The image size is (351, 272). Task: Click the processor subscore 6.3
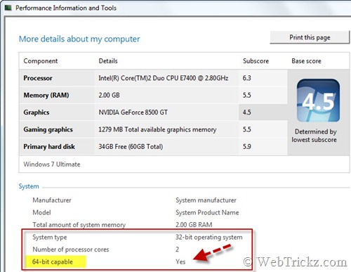pos(246,78)
